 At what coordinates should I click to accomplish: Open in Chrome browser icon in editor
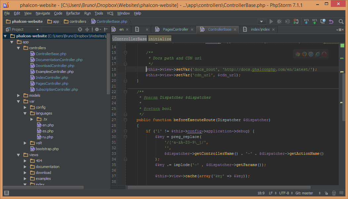[x=298, y=54]
